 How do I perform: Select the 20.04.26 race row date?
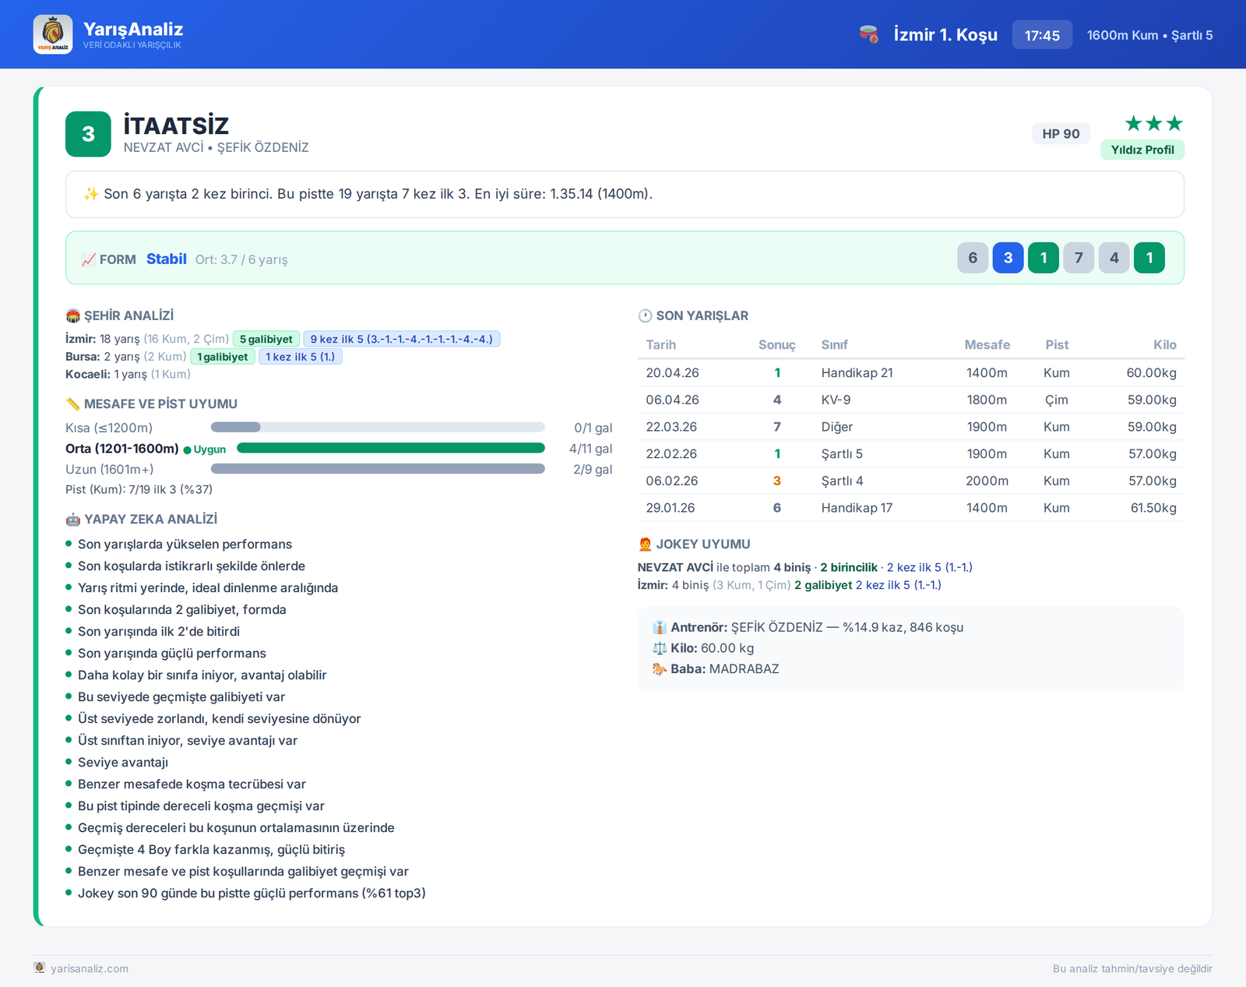pos(673,372)
